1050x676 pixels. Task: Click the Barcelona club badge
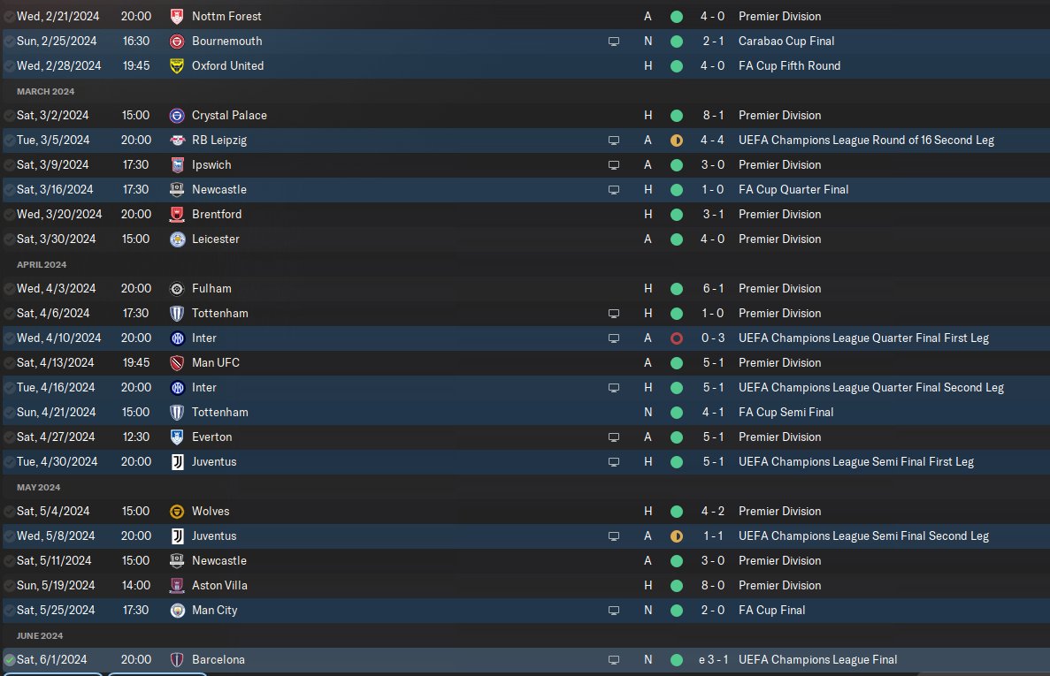(177, 659)
